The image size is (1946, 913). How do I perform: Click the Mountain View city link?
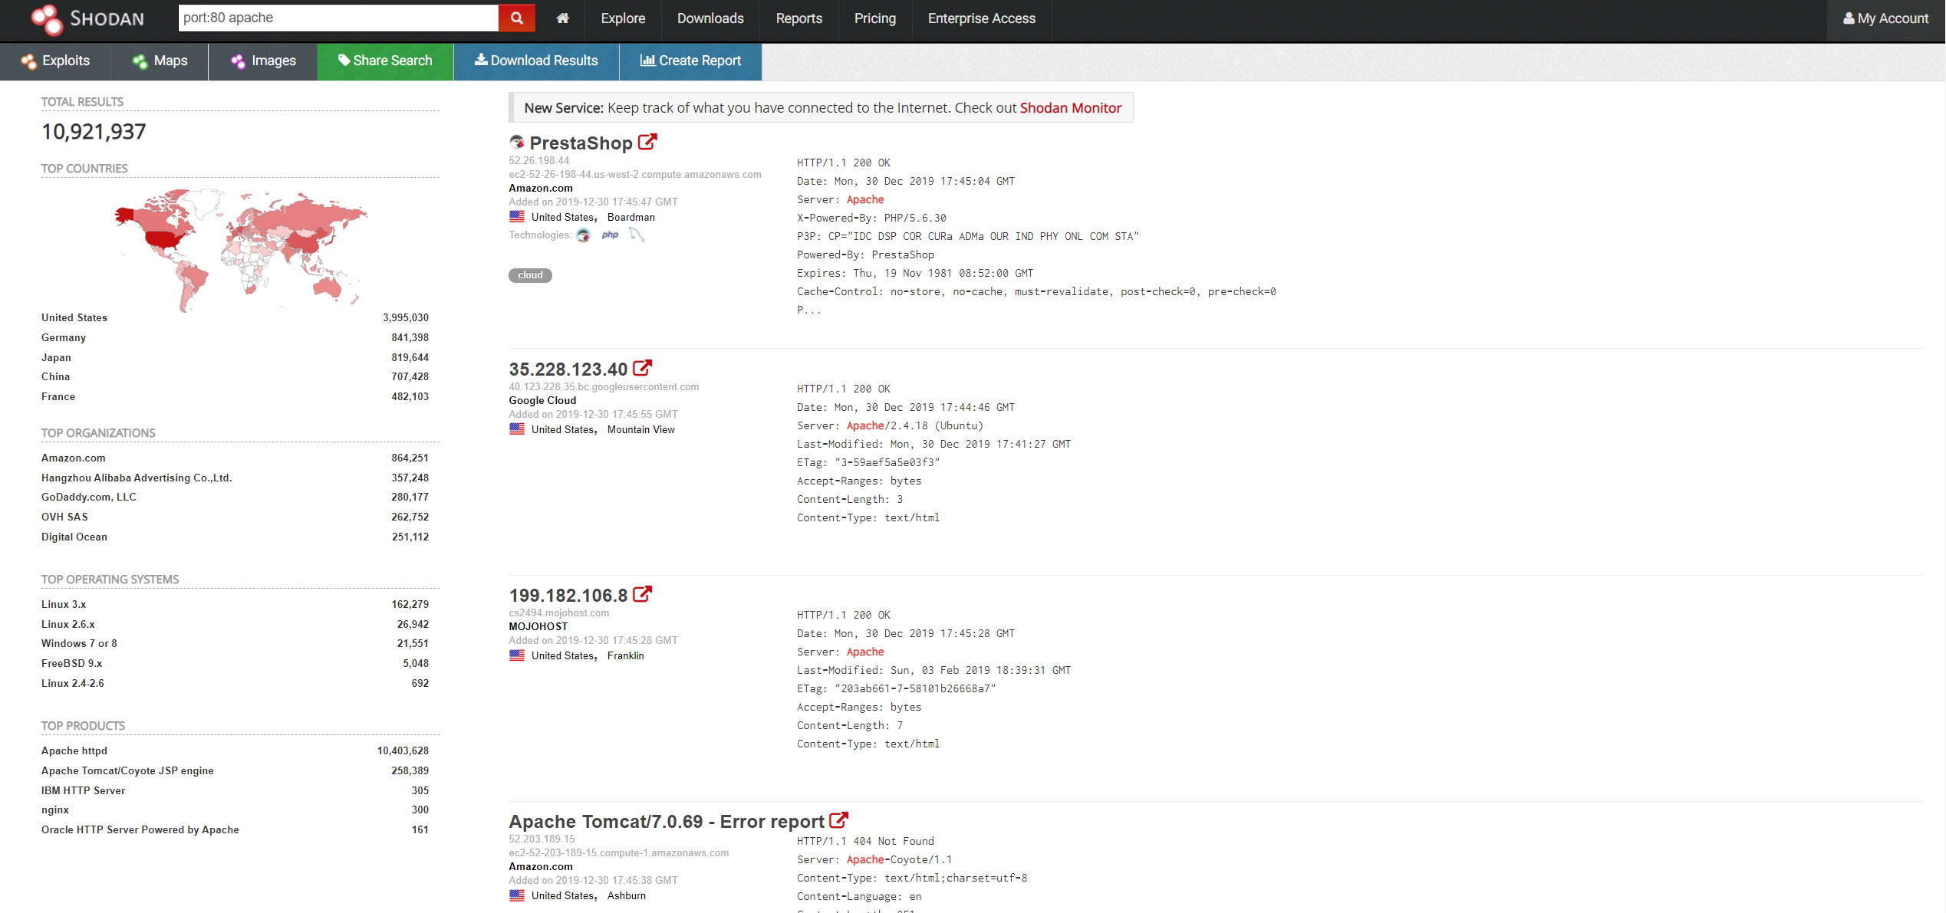641,429
